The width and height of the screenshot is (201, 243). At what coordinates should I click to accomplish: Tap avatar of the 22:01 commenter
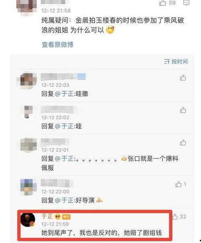(x=29, y=145)
